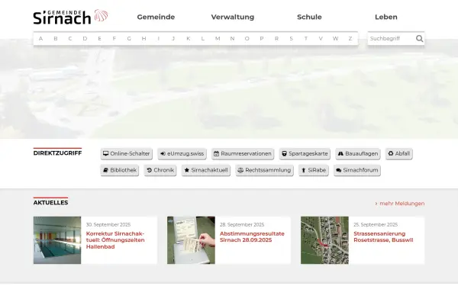Open the Spartageskarte quick link

(305, 154)
